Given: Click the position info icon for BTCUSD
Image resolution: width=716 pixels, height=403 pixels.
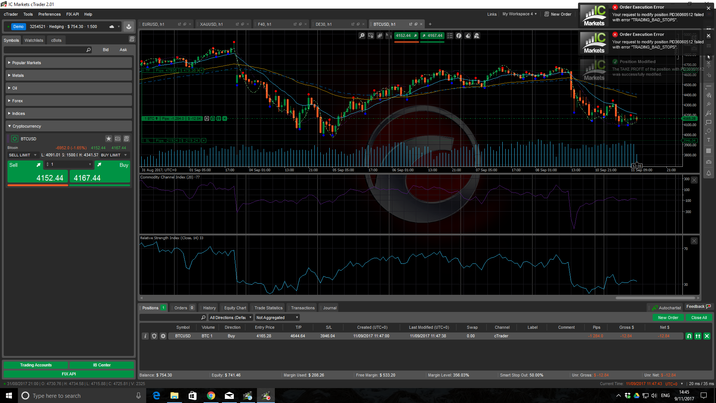Looking at the screenshot, I should (x=145, y=336).
